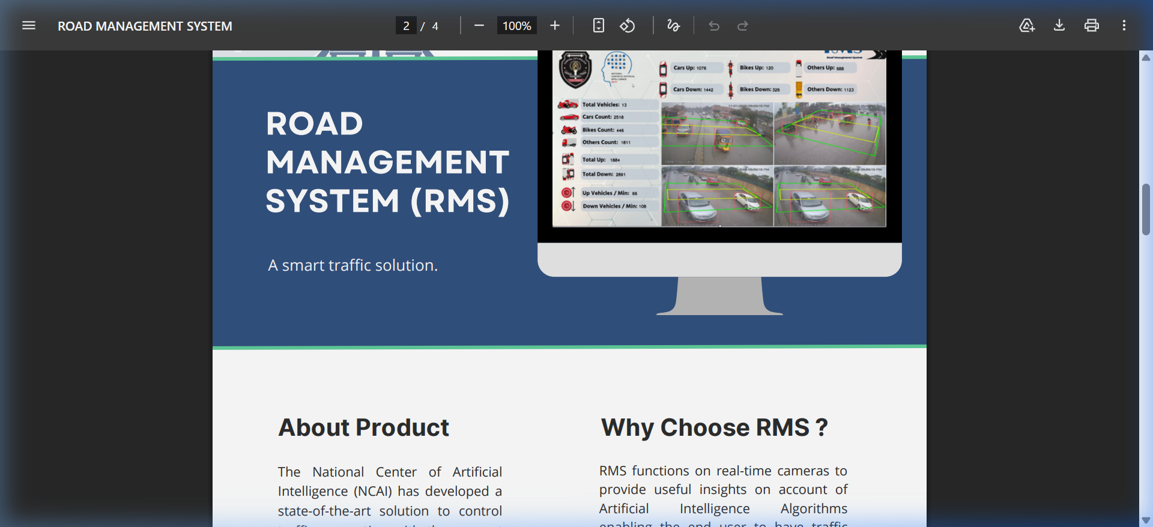Click the scrollbar down arrow

pos(1146,520)
